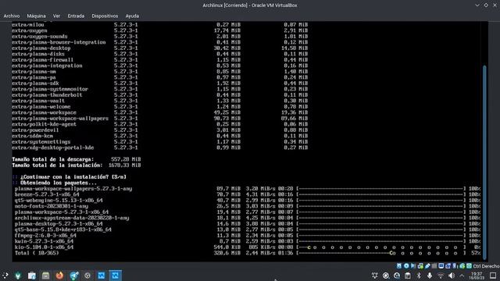Open the window title bar dropdown chevron
Image resolution: width=500 pixels, height=281 pixels.
click(x=477, y=5)
